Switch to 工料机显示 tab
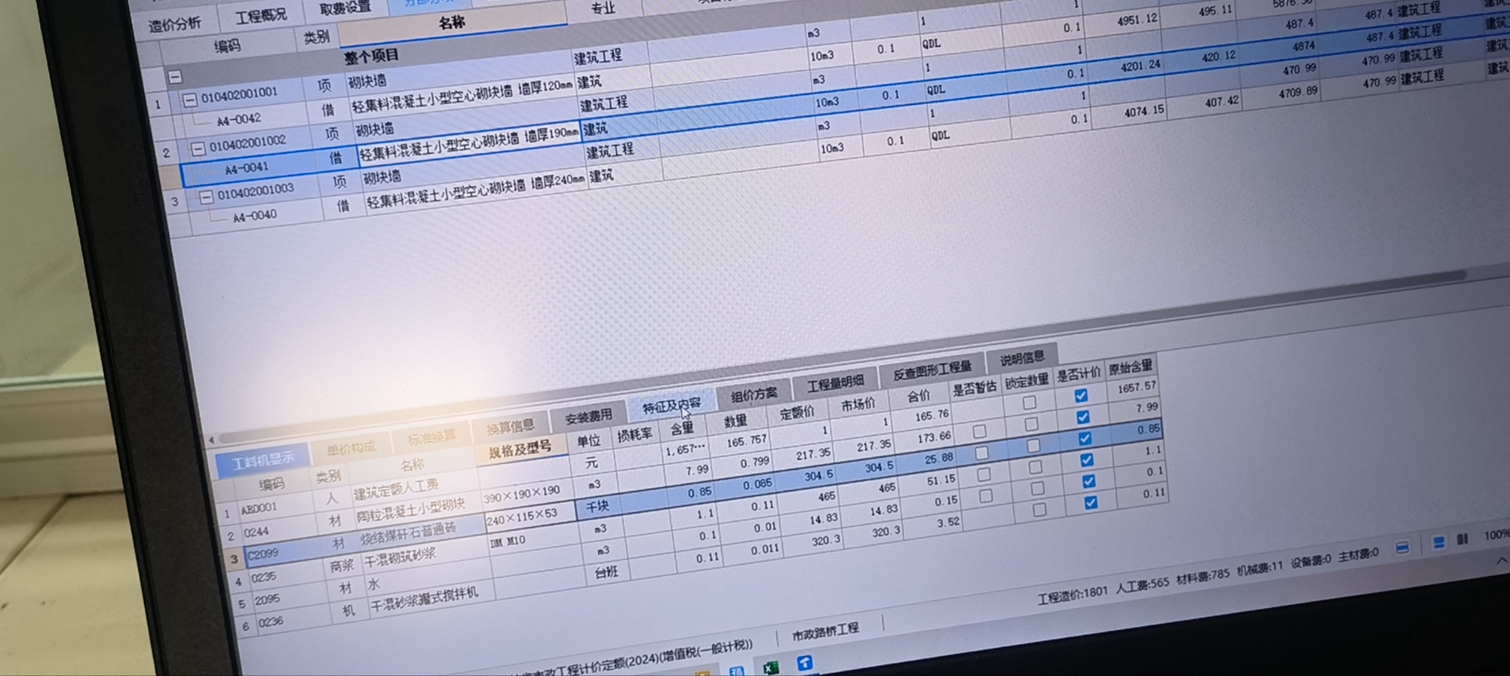The image size is (1510, 676). 263,459
